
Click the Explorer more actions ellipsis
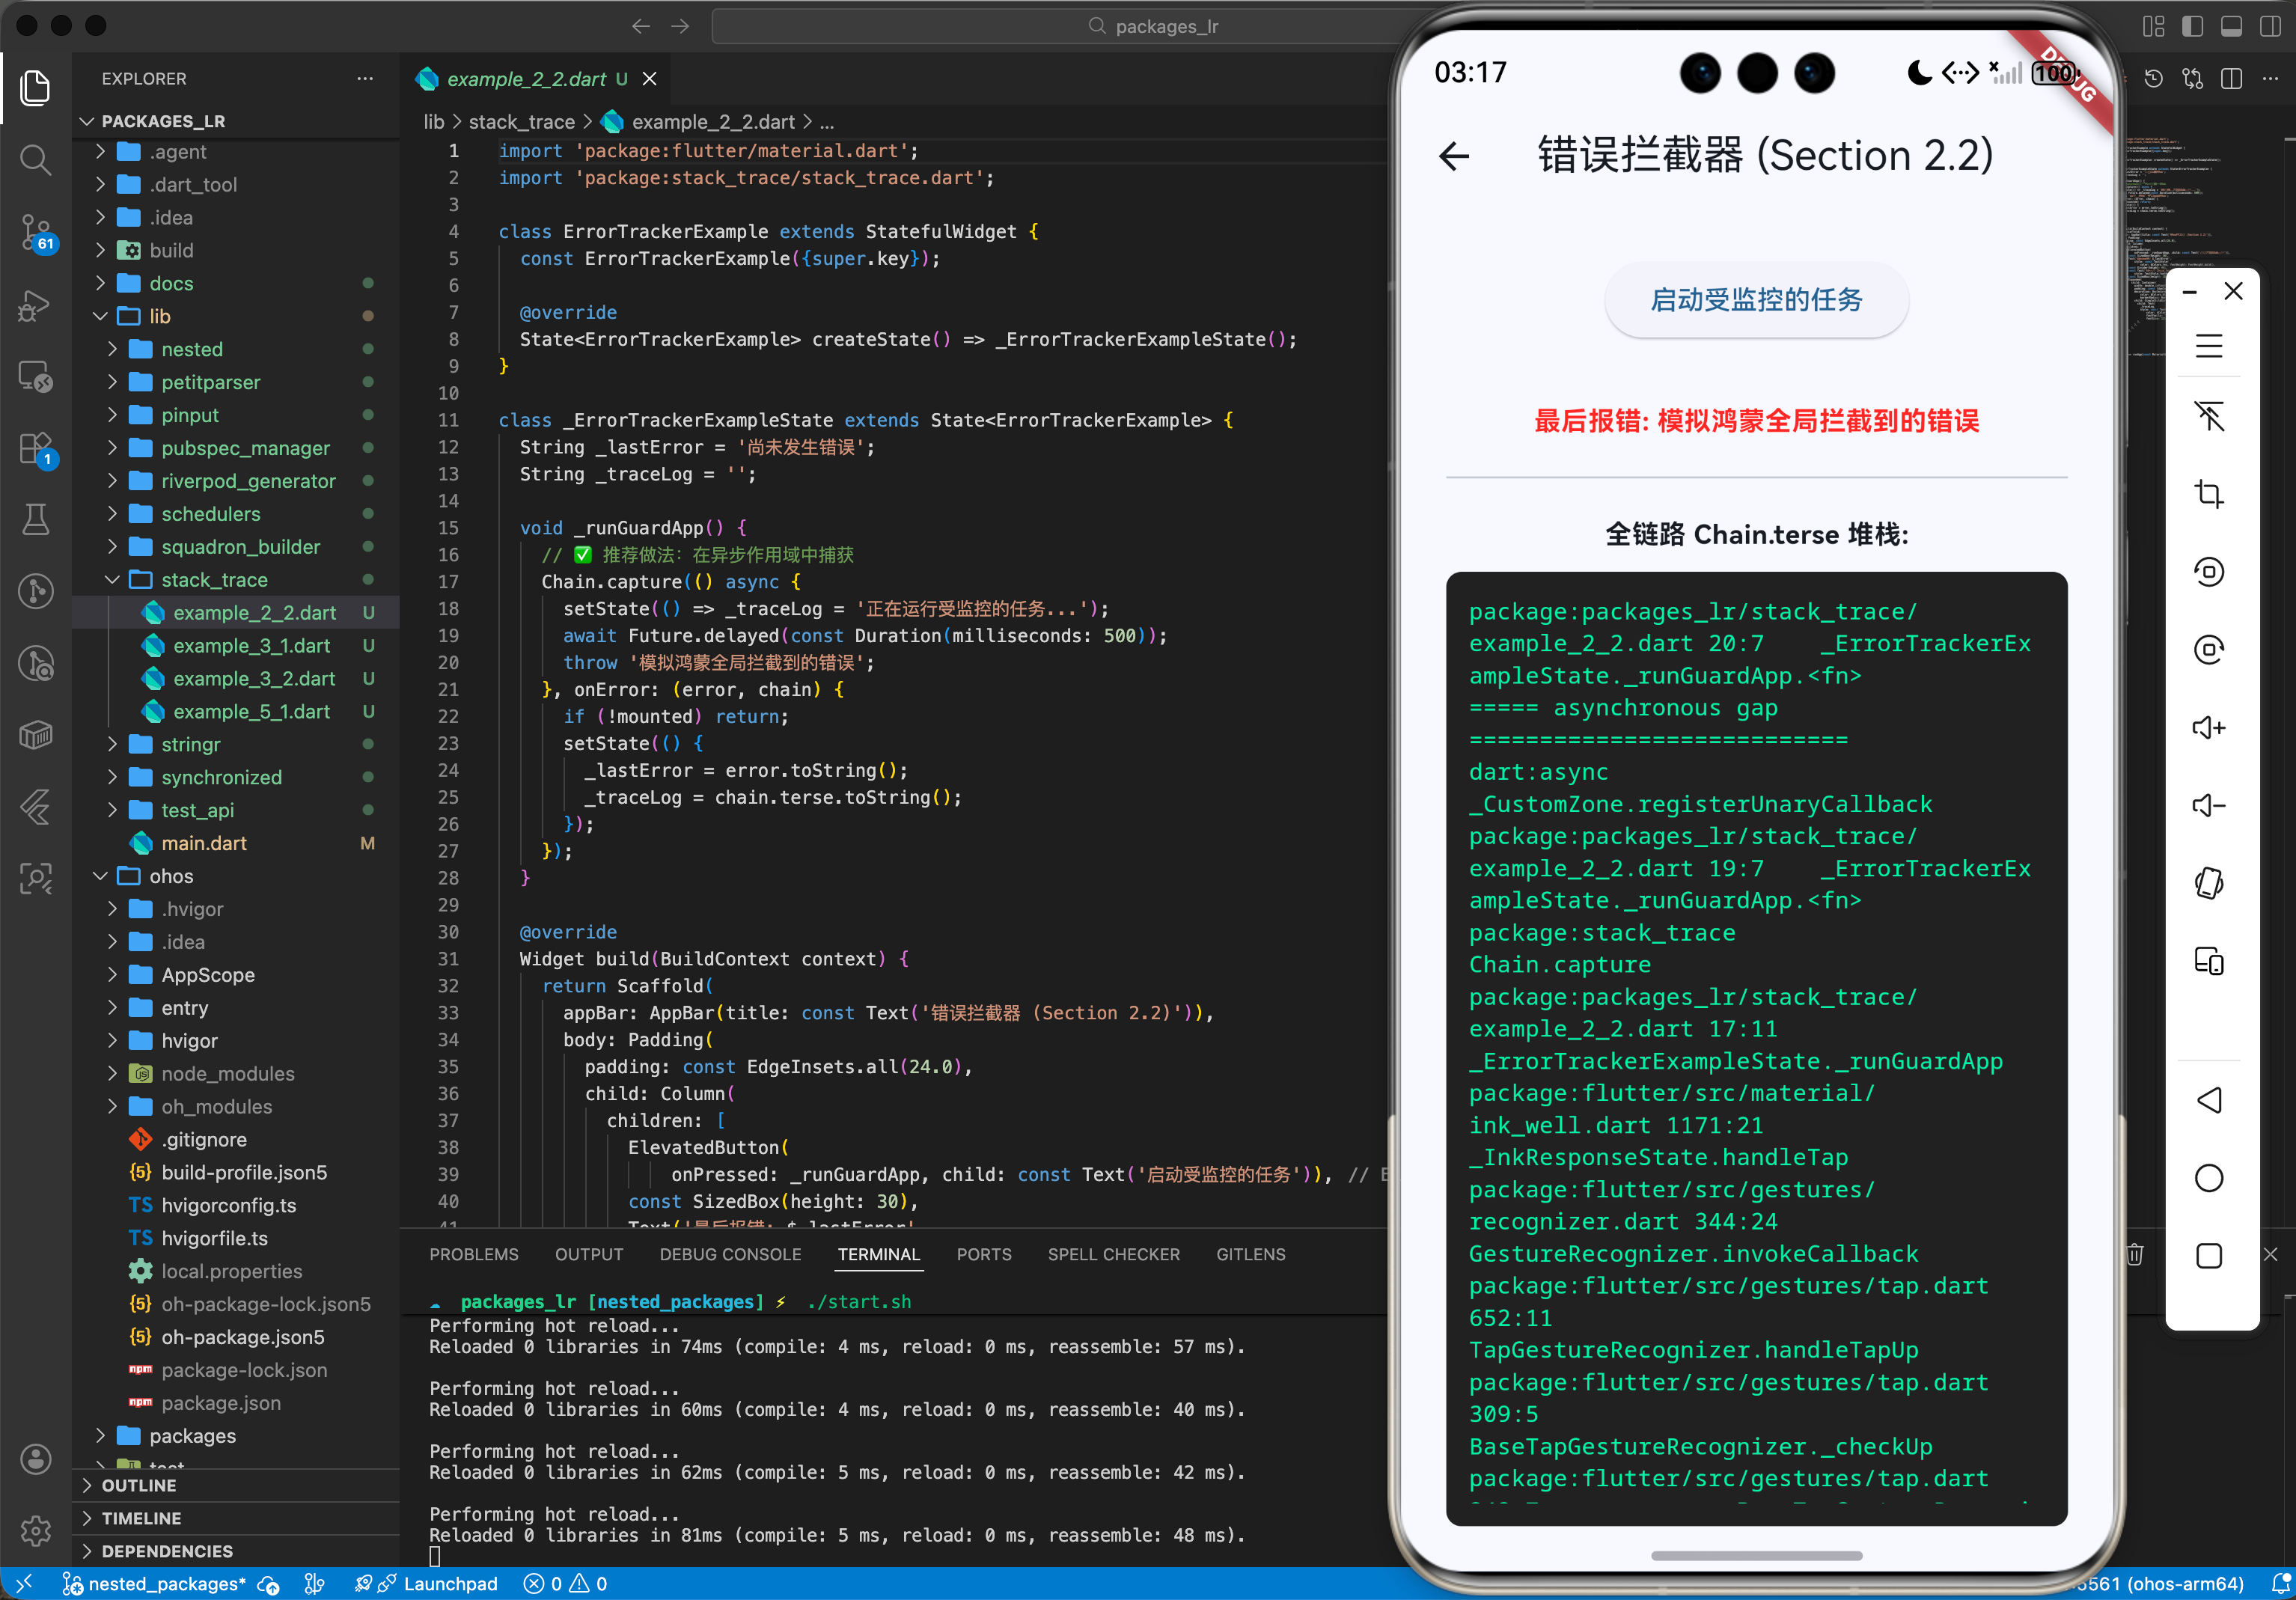pyautogui.click(x=365, y=78)
